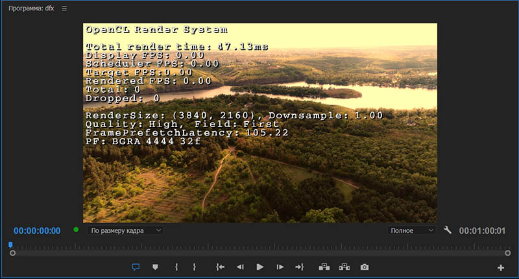Step forward one frame
The width and height of the screenshot is (519, 279).
click(x=280, y=267)
